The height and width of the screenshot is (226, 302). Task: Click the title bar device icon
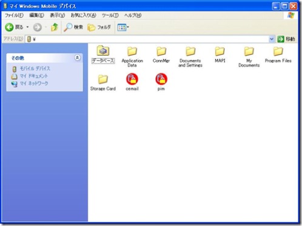(x=5, y=6)
